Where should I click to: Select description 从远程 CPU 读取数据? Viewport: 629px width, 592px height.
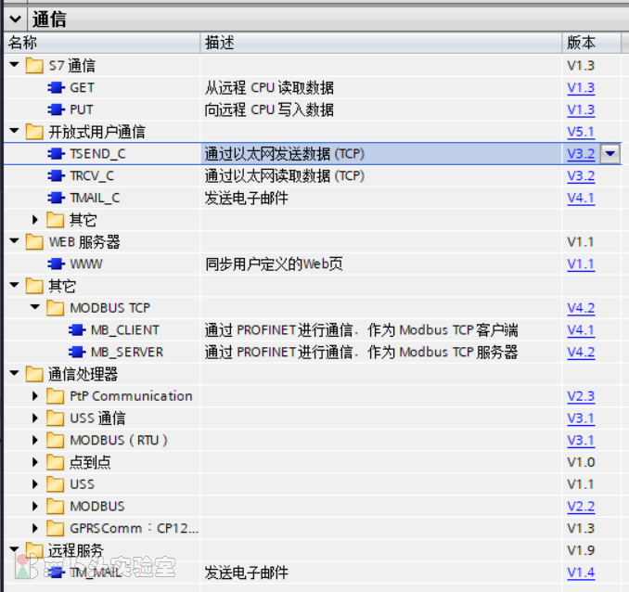coord(269,87)
